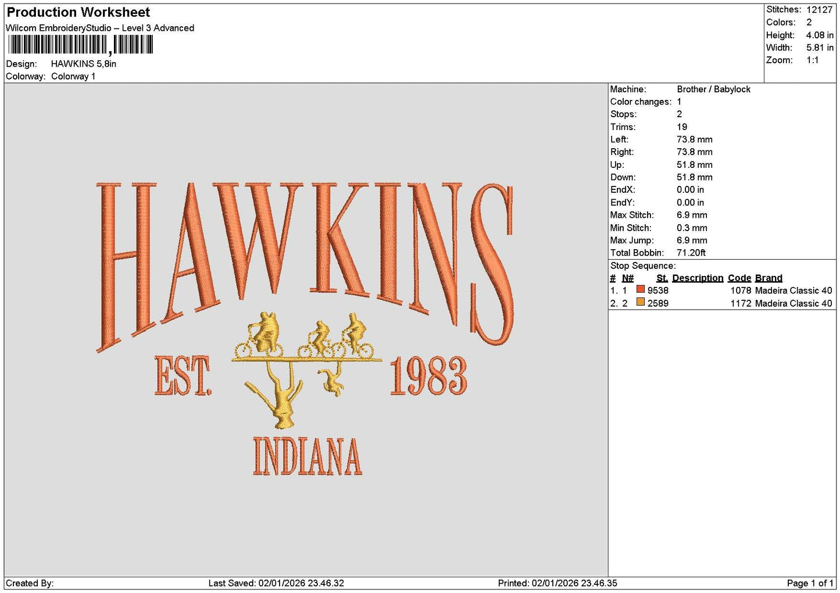Click stitch count 9538 in stop 1
Image resolution: width=840 pixels, height=593 pixels.
click(658, 290)
